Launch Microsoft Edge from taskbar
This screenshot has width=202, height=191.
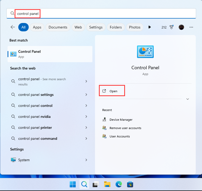(119, 184)
